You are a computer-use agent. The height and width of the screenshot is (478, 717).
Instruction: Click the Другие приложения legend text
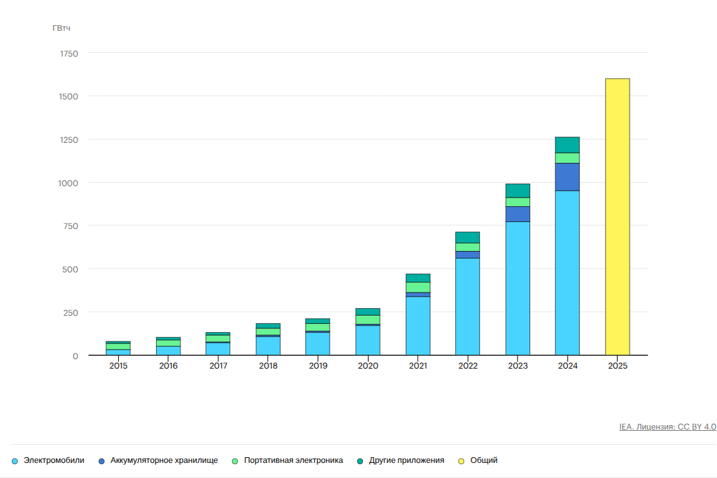coord(406,460)
